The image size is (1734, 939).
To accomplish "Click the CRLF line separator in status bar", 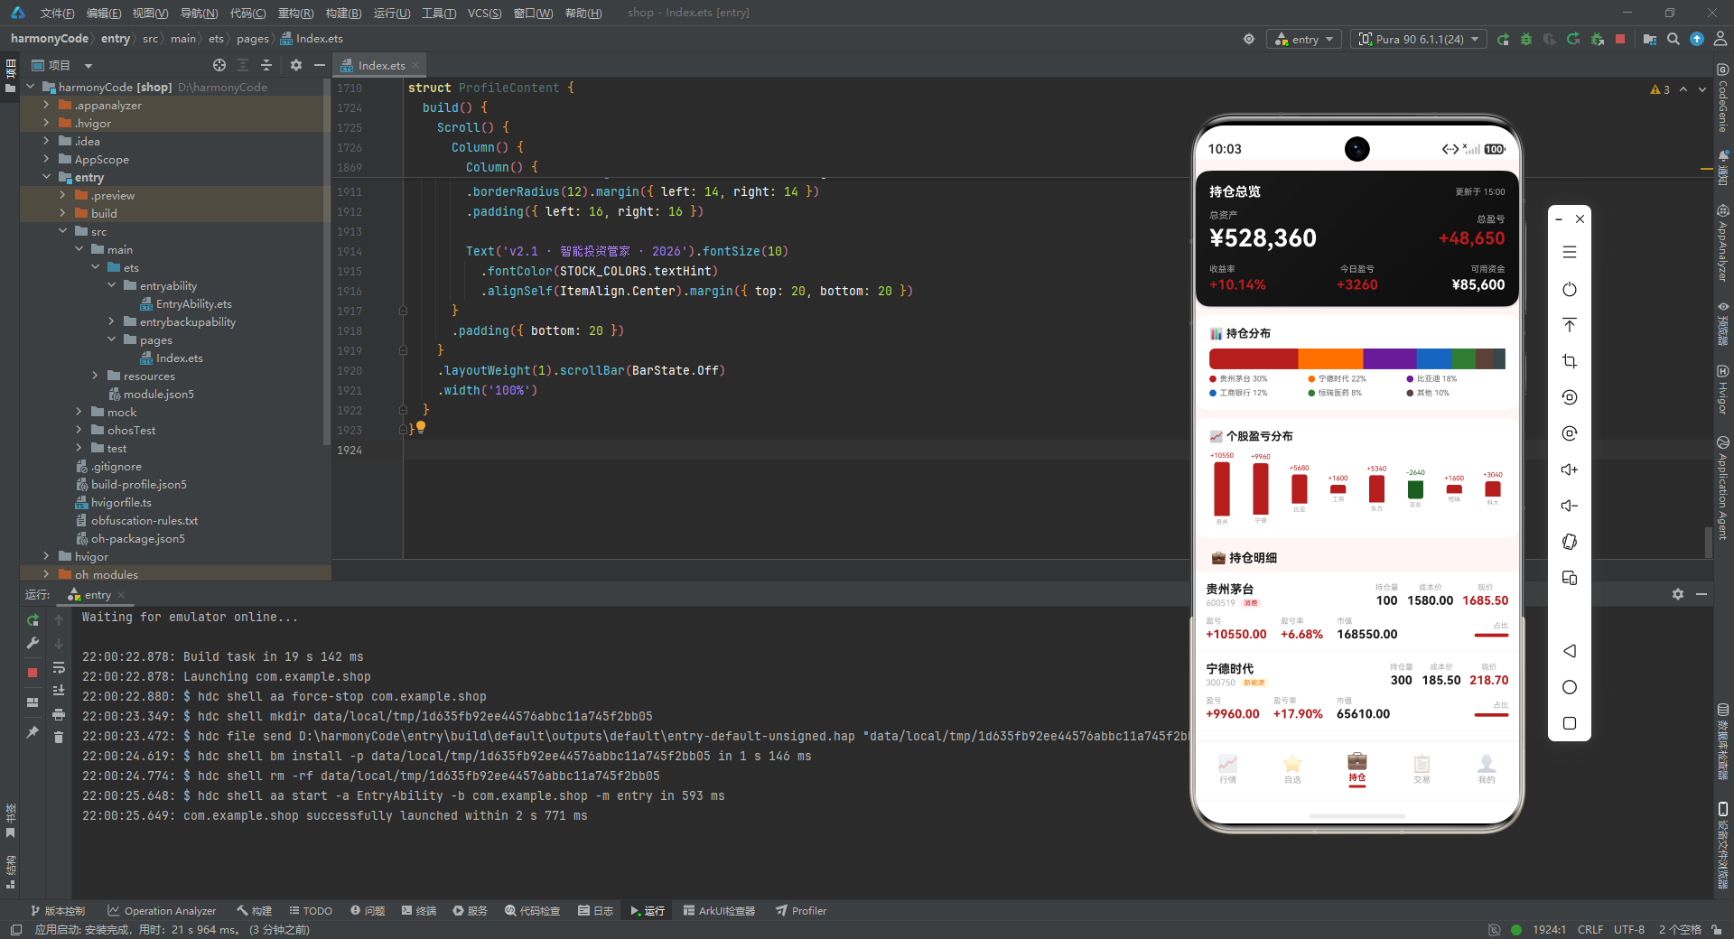I will pyautogui.click(x=1590, y=929).
